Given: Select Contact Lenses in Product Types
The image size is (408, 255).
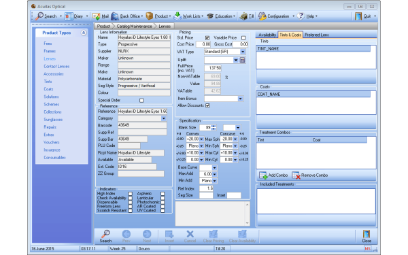Looking at the screenshot, I should [56, 67].
